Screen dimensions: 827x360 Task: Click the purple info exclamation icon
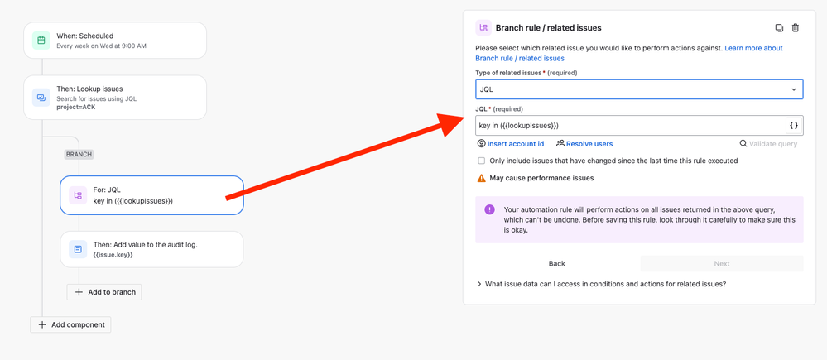(489, 209)
